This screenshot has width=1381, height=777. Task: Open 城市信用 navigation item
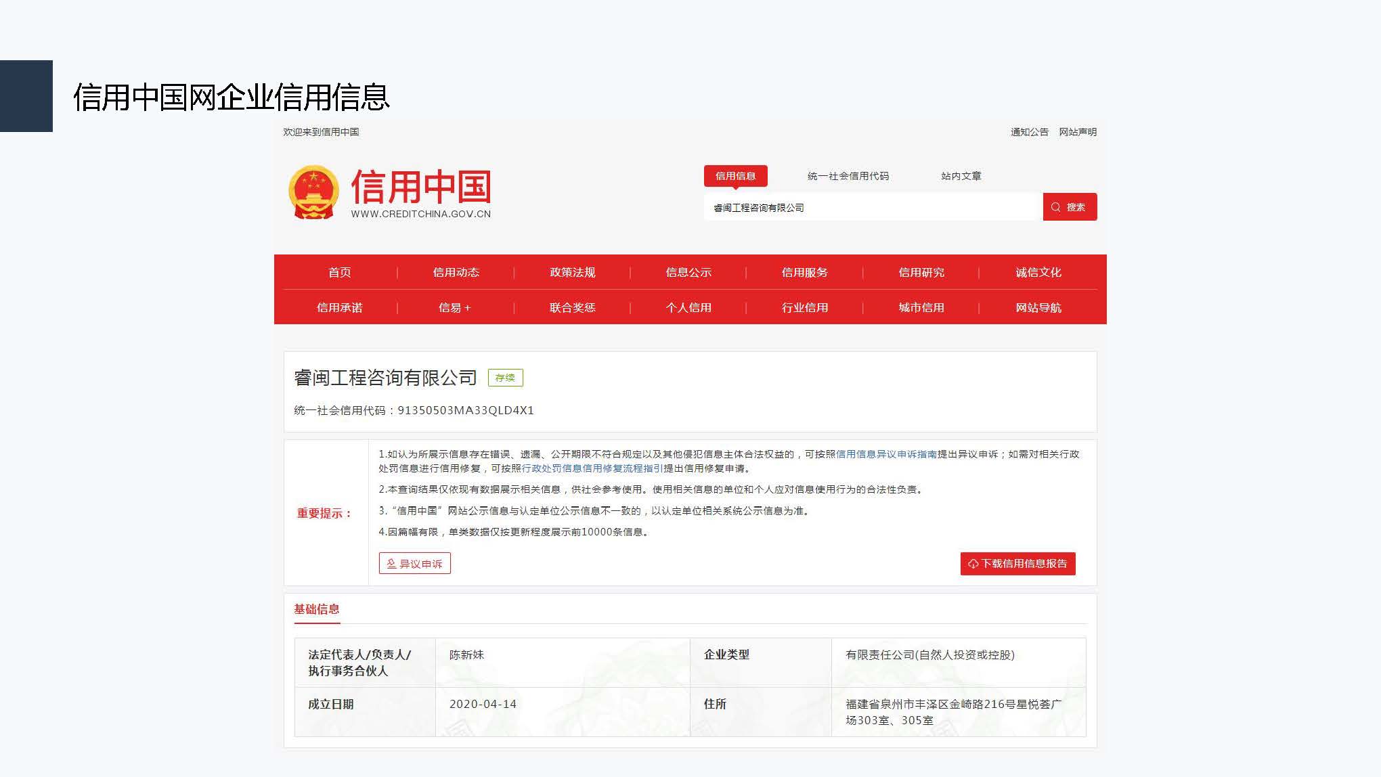pos(921,307)
